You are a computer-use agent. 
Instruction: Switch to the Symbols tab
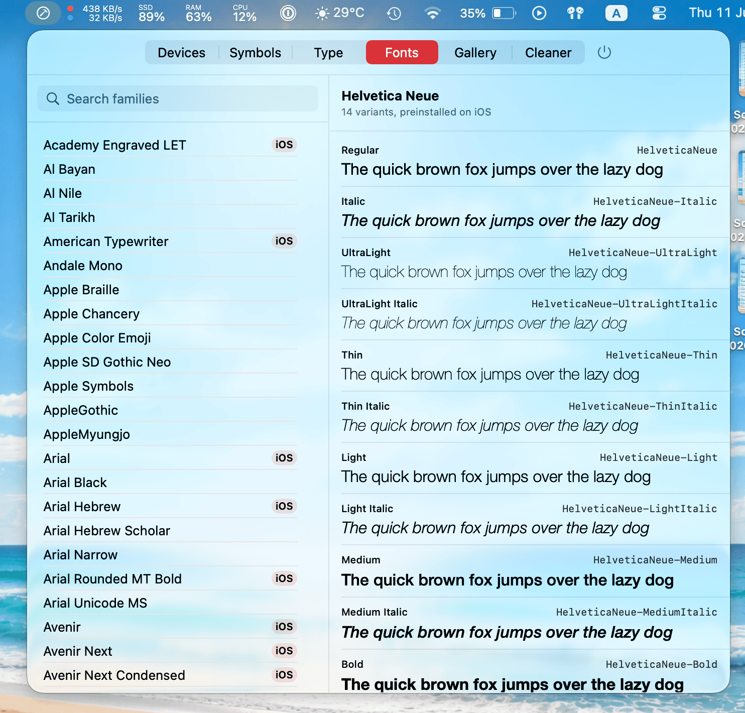pyautogui.click(x=255, y=53)
